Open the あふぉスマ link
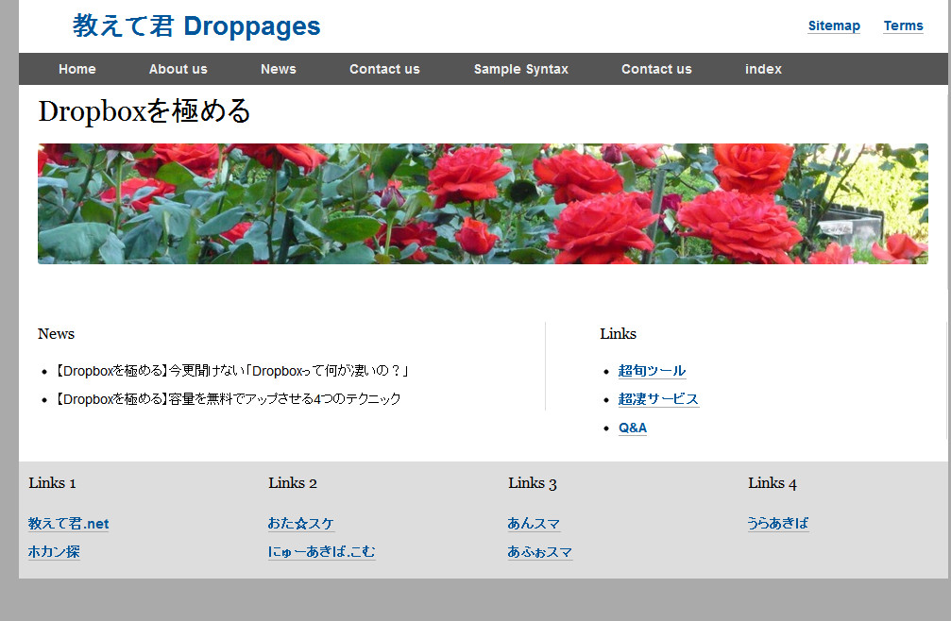The width and height of the screenshot is (951, 621). coord(540,552)
